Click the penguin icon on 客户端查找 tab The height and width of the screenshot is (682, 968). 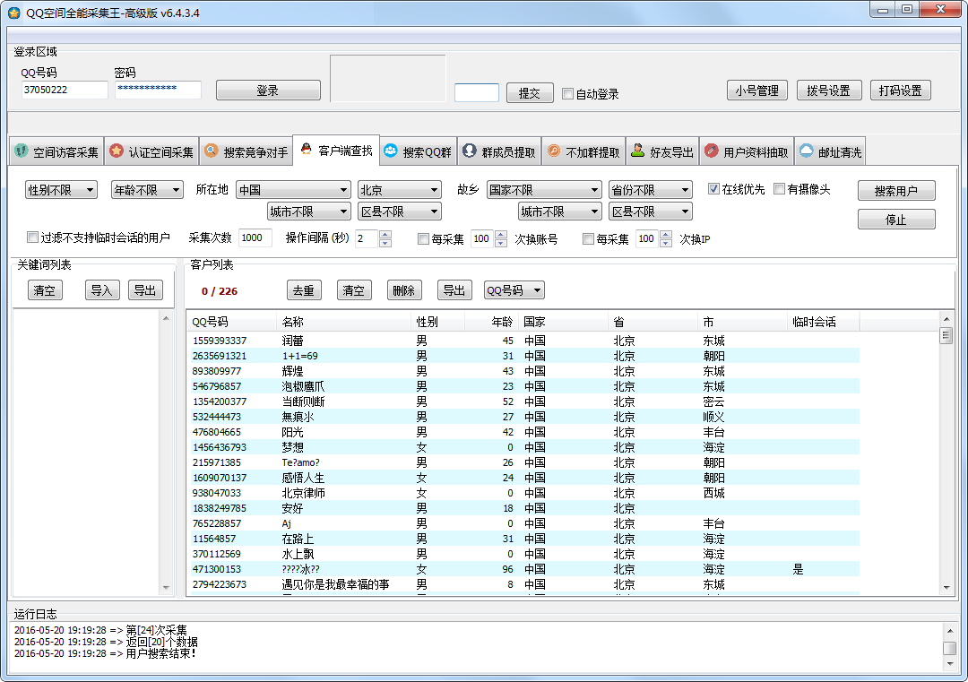(x=307, y=150)
